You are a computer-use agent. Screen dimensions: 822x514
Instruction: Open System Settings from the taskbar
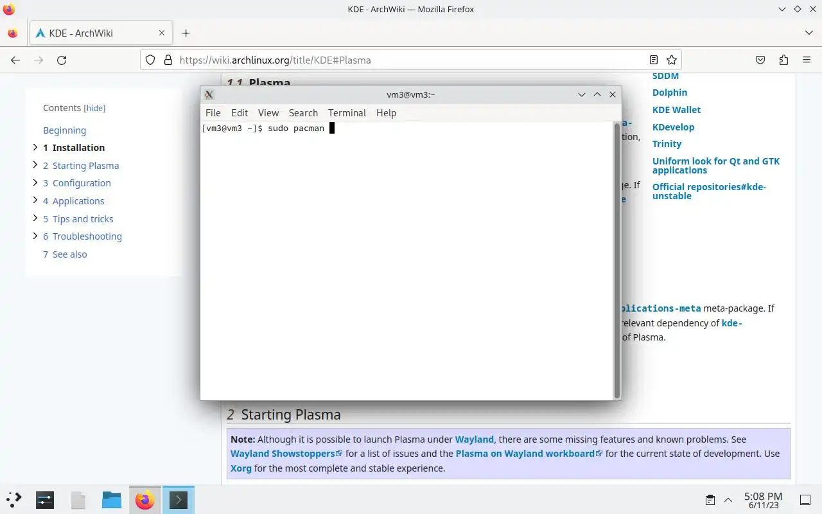[45, 499]
